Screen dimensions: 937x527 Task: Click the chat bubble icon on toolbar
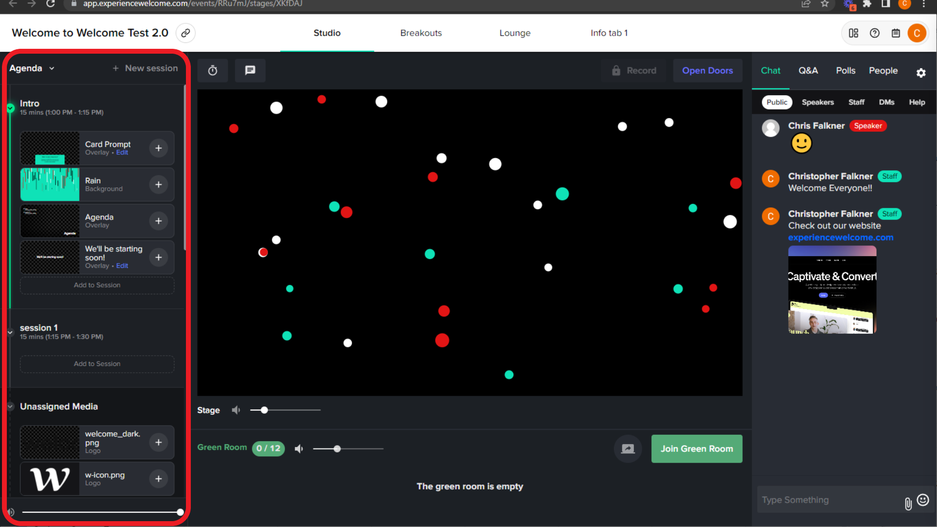[x=250, y=70]
